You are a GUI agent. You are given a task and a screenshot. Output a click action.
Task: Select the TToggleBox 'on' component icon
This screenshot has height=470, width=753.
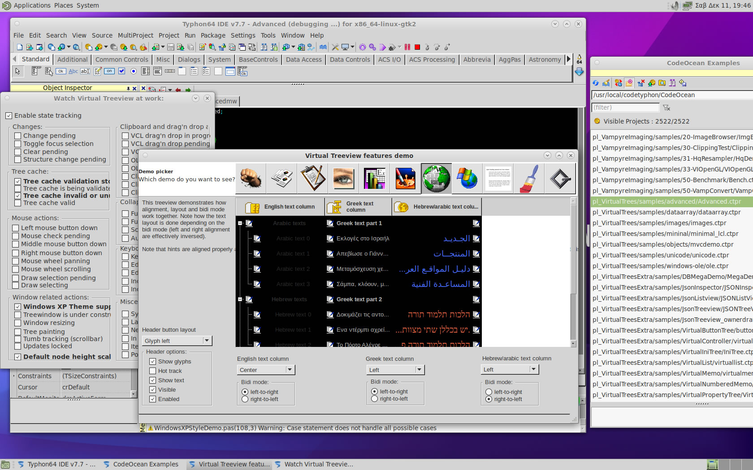[x=109, y=71]
